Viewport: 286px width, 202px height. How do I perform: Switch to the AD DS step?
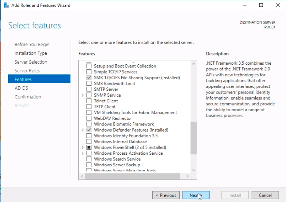(x=20, y=88)
